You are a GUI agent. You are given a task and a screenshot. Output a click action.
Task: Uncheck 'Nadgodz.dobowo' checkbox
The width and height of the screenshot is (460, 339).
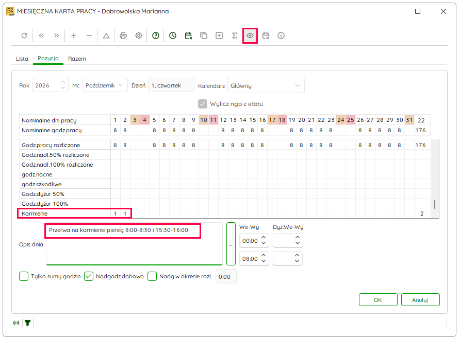tap(89, 276)
